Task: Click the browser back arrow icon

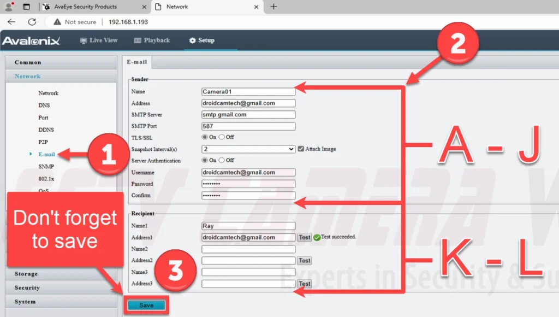Action: pos(11,22)
